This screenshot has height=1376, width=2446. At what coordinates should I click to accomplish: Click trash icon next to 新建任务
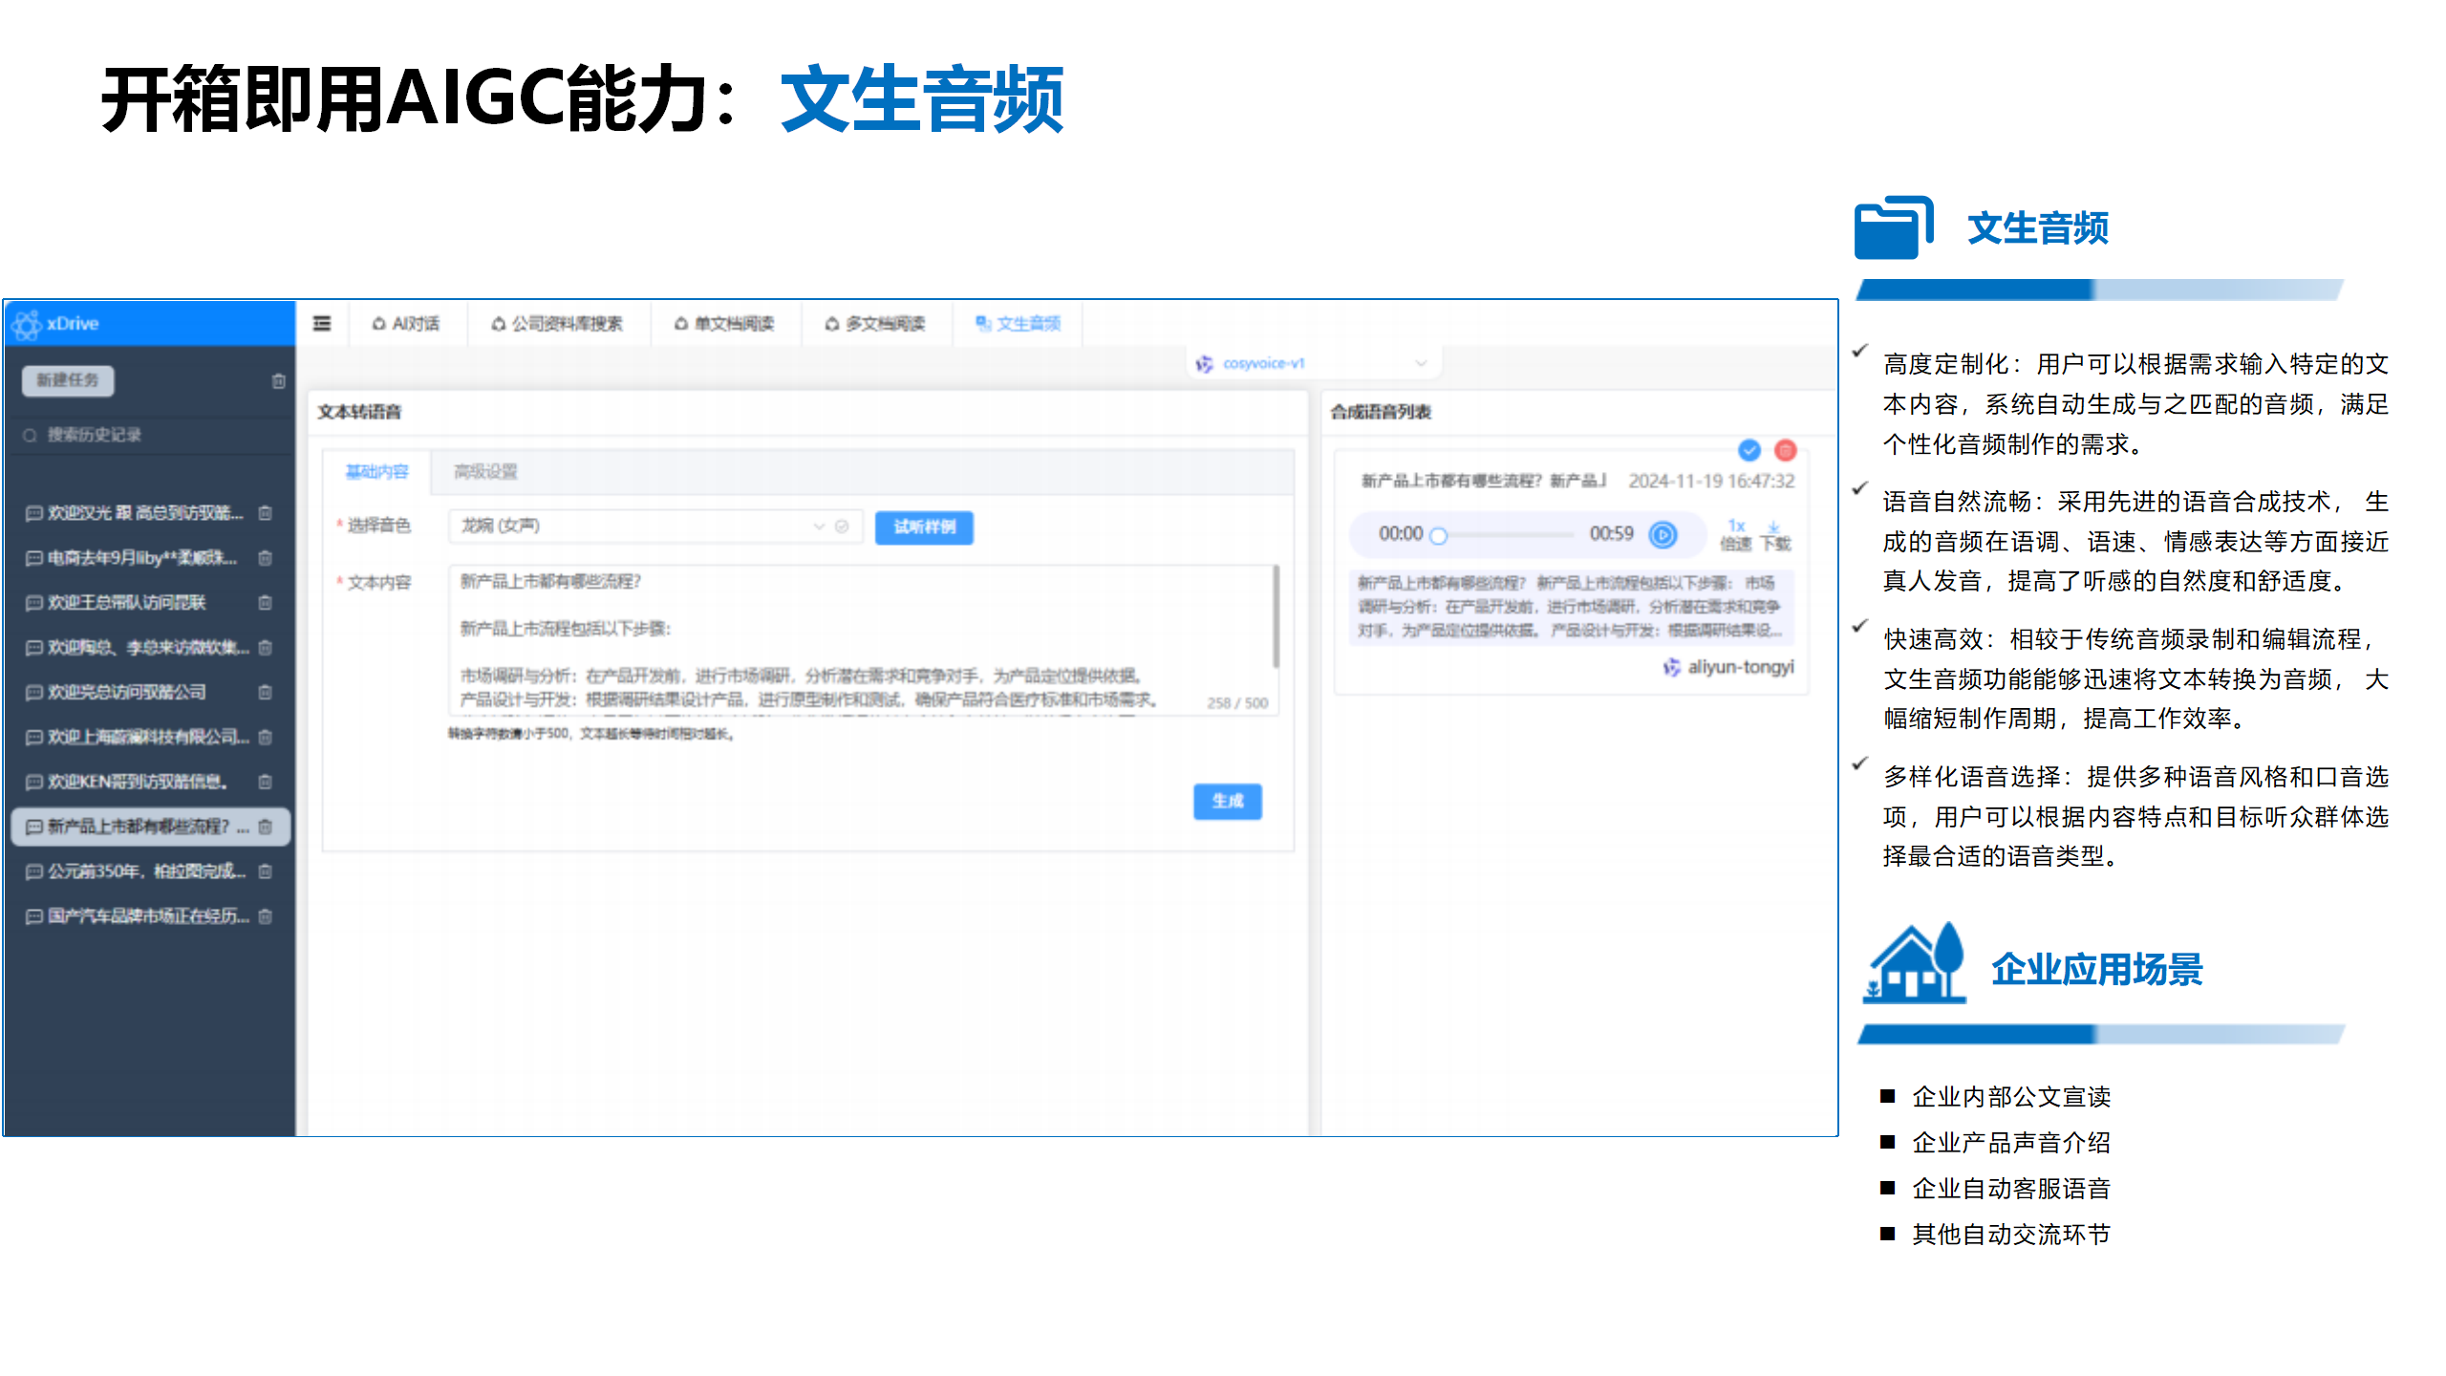(278, 380)
